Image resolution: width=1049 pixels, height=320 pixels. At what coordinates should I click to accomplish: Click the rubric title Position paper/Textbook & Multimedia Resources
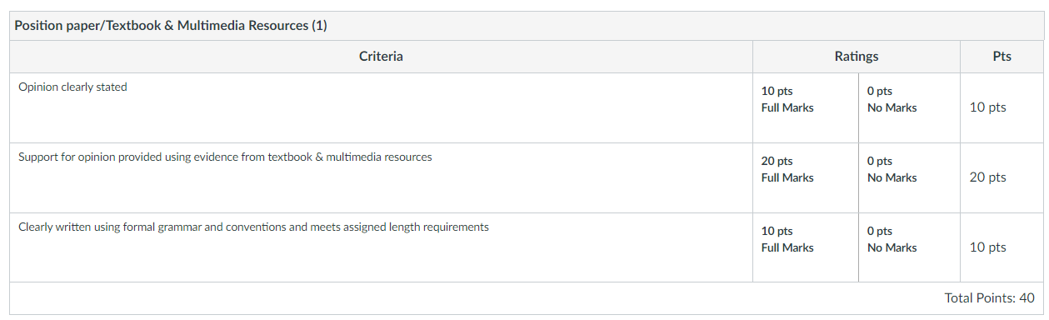[171, 26]
